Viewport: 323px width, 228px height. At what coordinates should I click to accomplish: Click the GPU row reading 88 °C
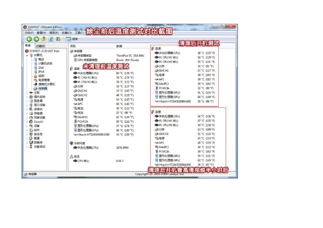tap(104, 130)
